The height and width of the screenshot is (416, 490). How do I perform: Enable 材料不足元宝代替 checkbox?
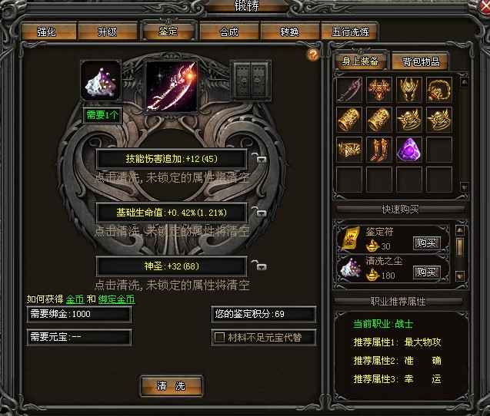[219, 337]
